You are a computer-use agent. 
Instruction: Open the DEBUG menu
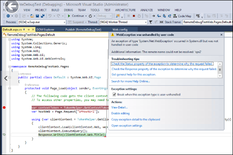tap(68, 10)
